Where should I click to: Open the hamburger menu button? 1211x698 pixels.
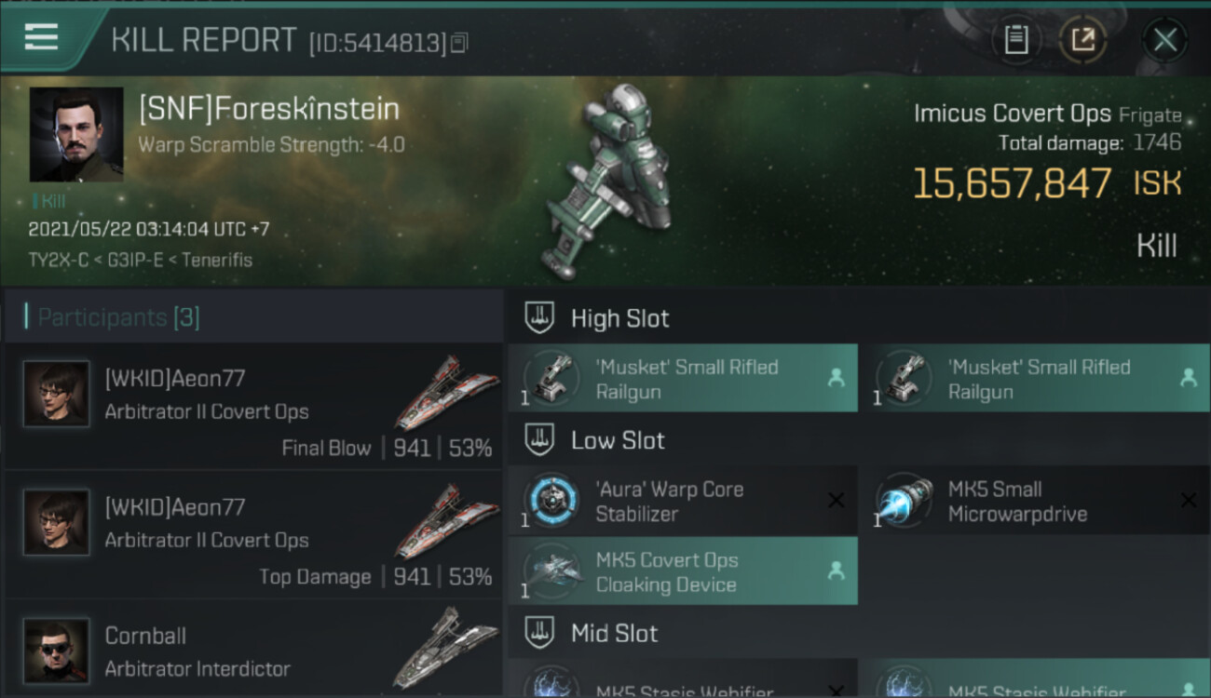(x=41, y=37)
